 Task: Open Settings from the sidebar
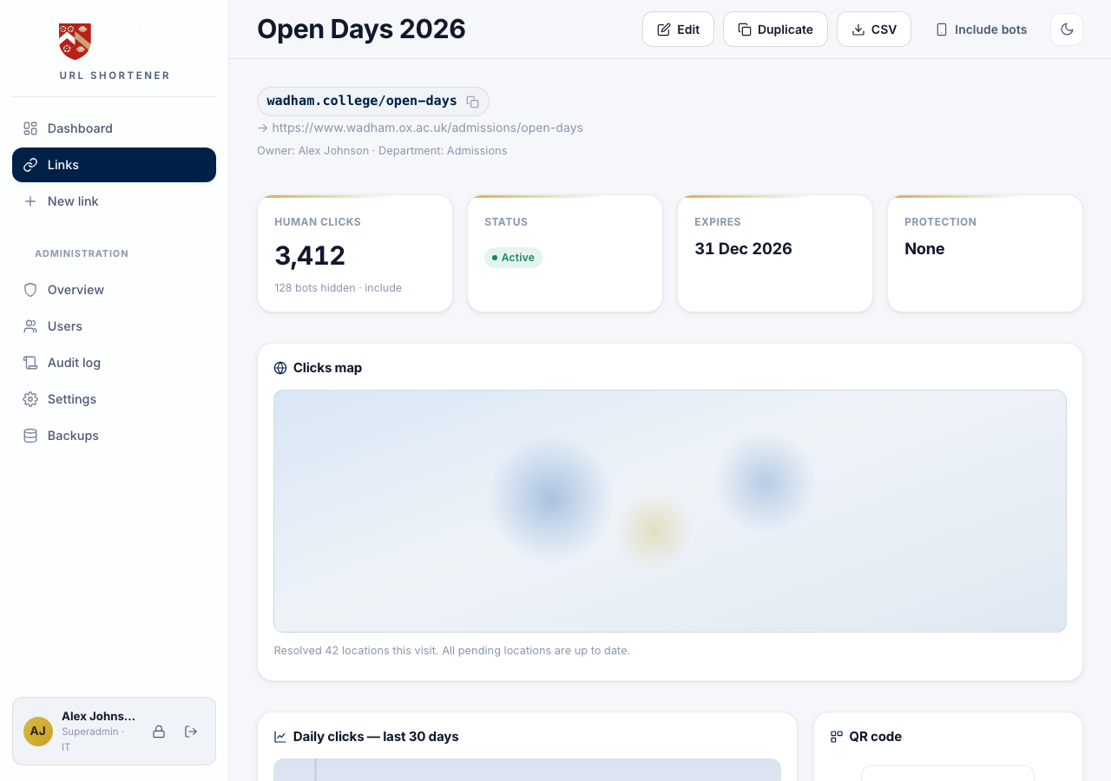tap(114, 399)
